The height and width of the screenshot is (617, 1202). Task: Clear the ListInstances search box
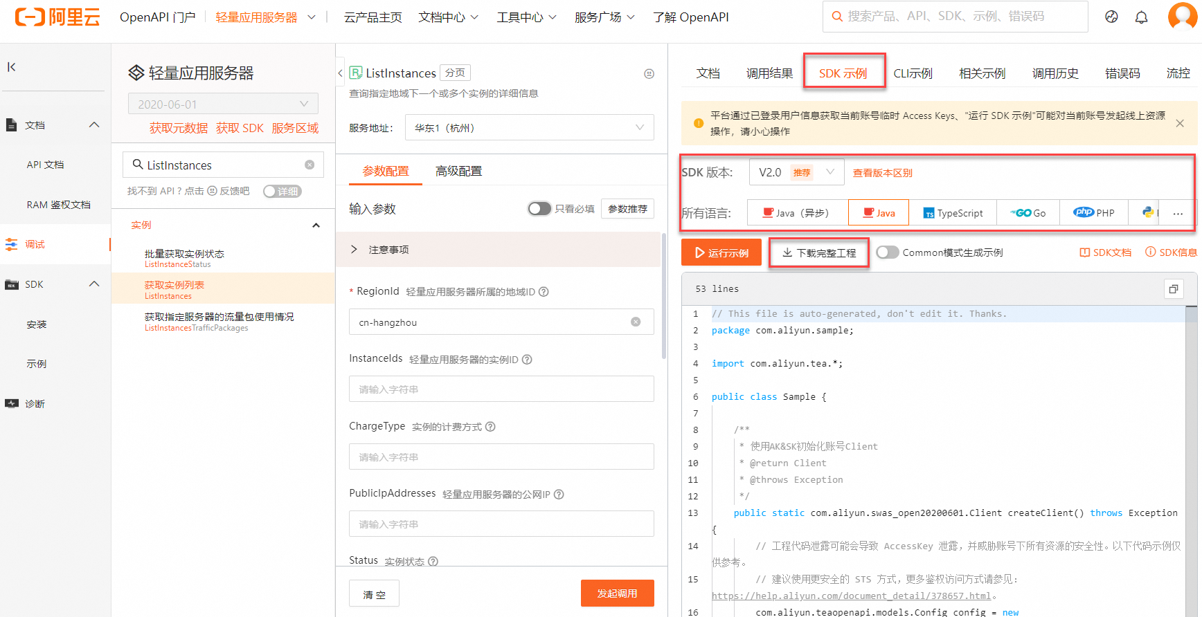point(310,165)
